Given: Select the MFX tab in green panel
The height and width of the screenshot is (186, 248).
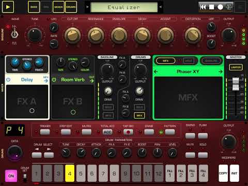Looking at the screenshot, I should pos(165,61).
